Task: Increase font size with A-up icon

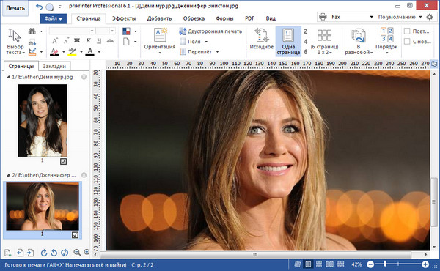Action: (x=55, y=41)
